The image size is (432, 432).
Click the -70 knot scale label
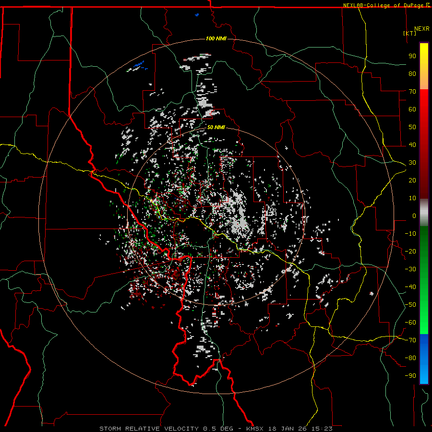tap(410, 340)
